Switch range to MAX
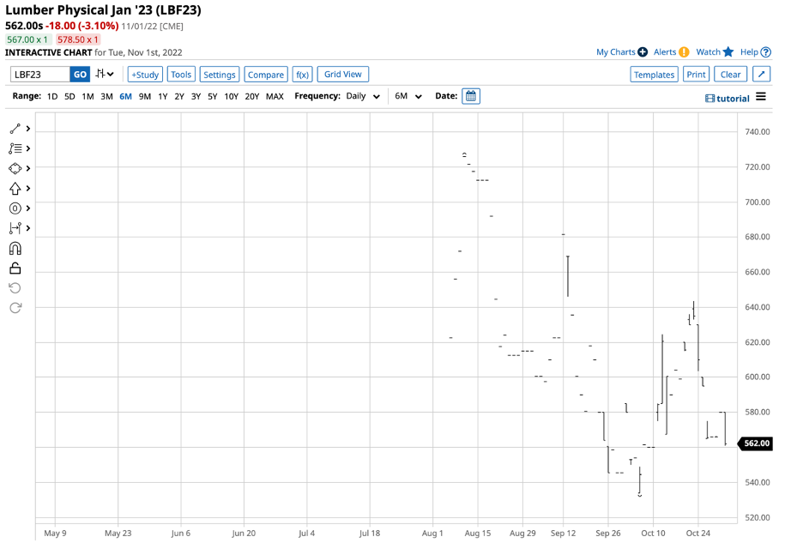 point(275,96)
